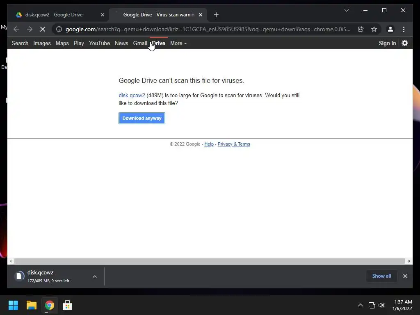Open Images in Google bar
The image size is (420, 315).
(x=42, y=43)
